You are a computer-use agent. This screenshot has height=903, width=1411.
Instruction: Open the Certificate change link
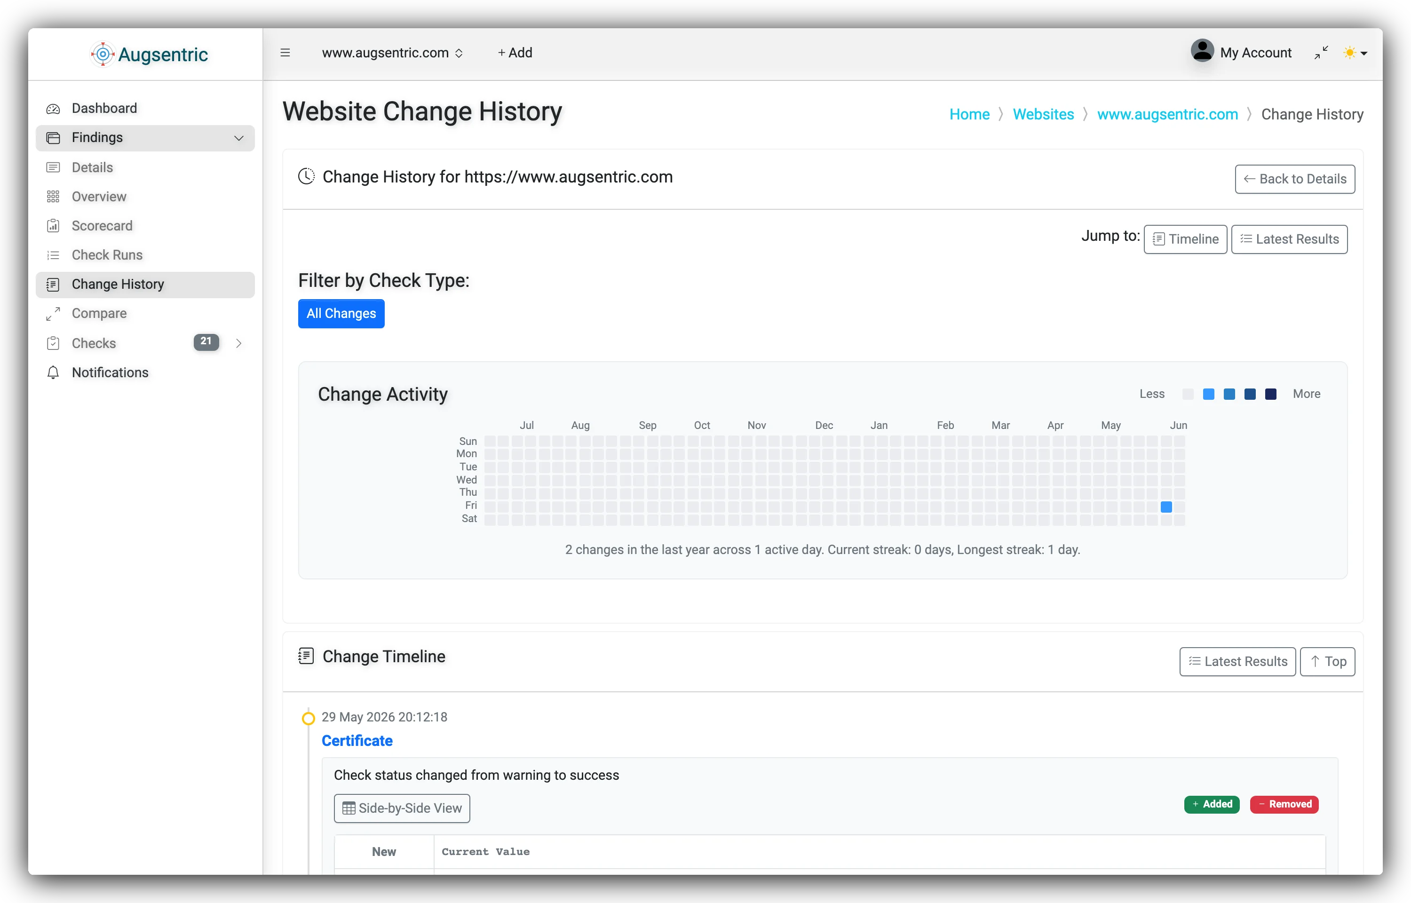357,741
